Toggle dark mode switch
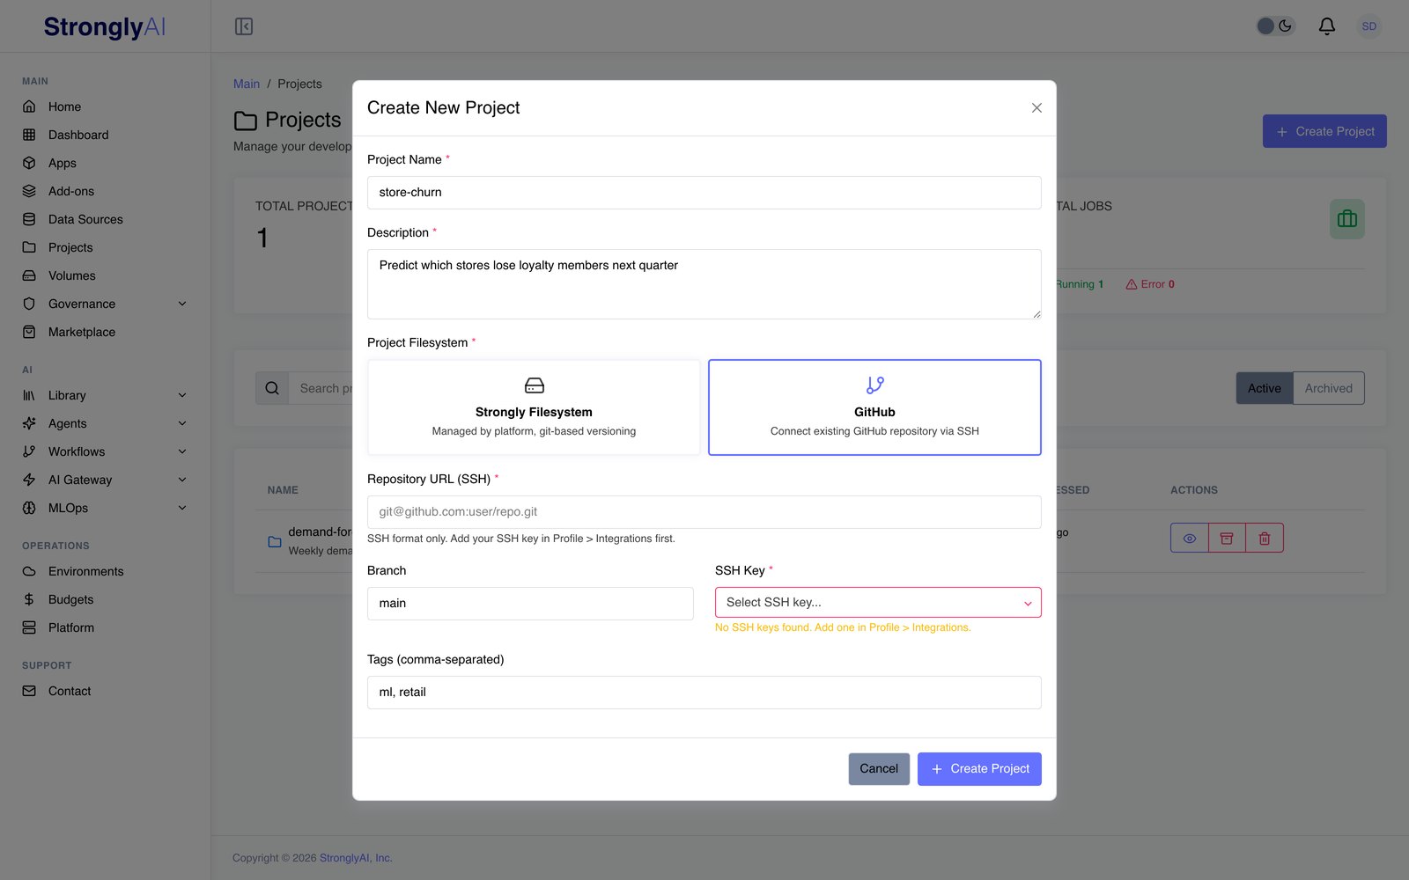 1275,26
